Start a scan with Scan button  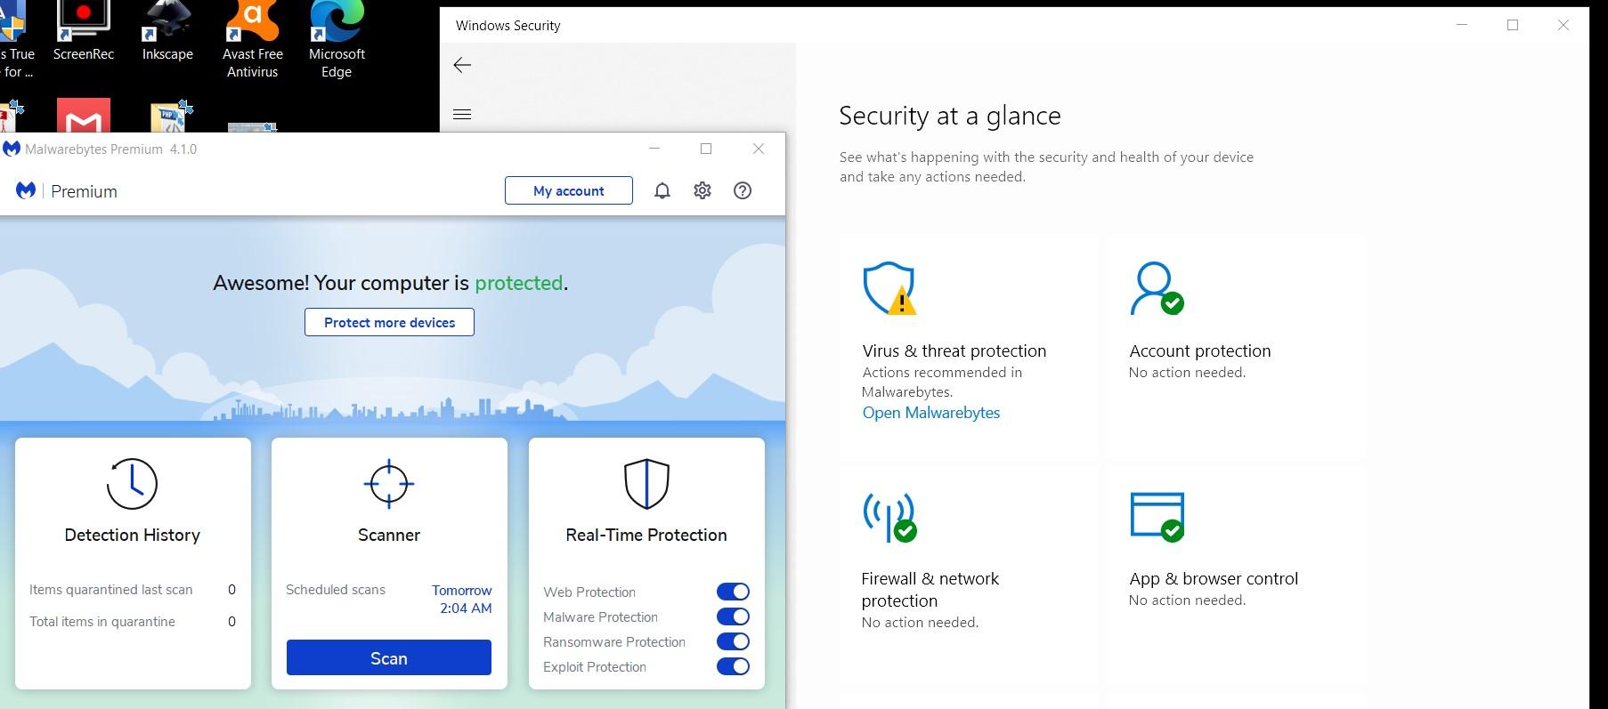pyautogui.click(x=389, y=657)
